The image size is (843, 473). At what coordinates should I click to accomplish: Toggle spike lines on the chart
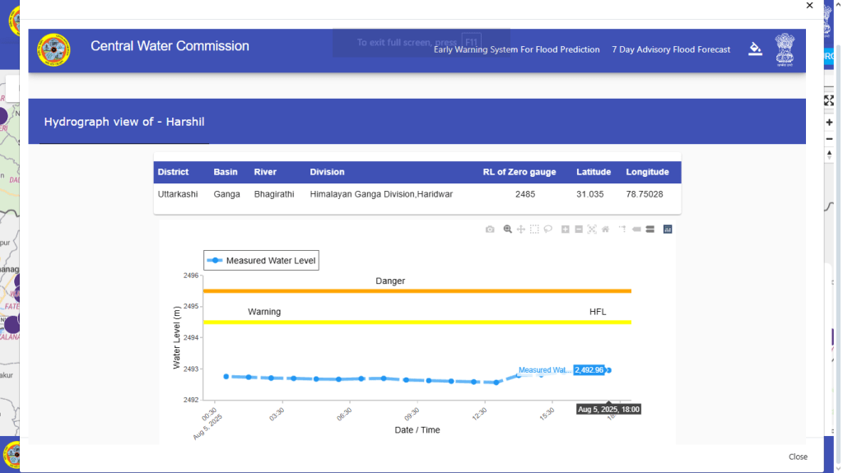623,230
